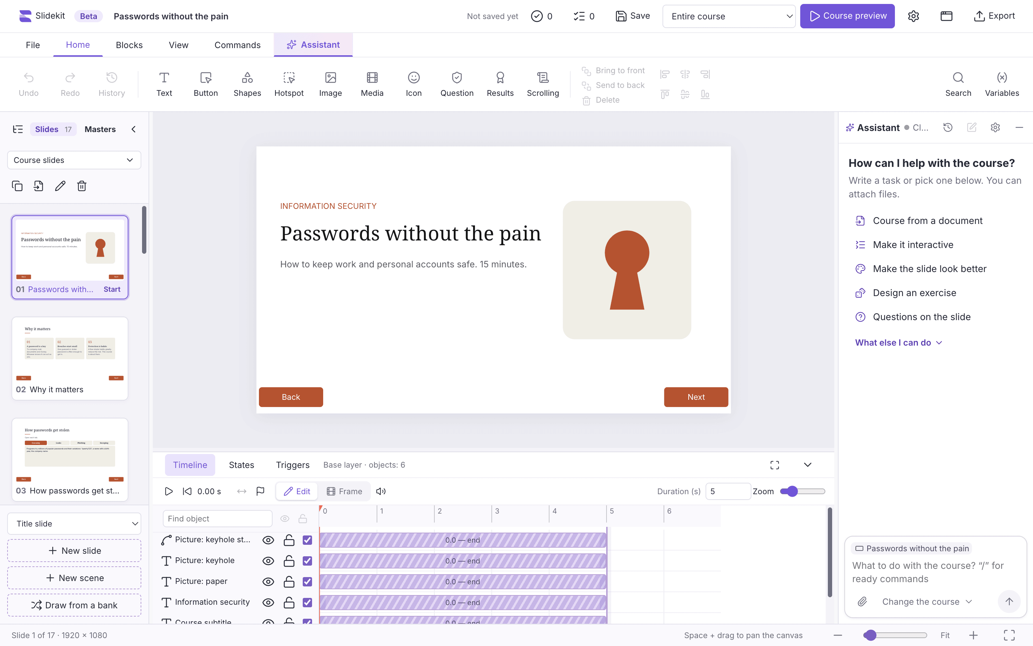Open Search in the toolbar
This screenshot has width=1033, height=646.
tap(958, 84)
